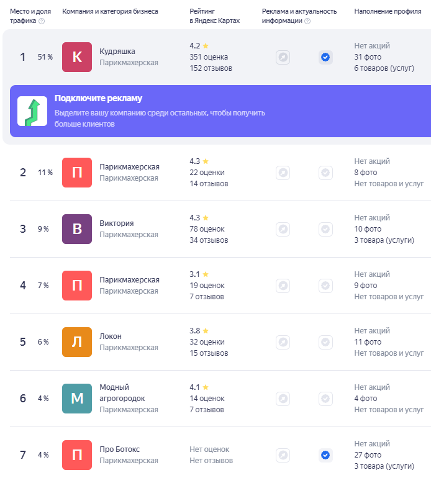Click grey verification badge in 11 % traffic row
This screenshot has height=483, width=431.
[325, 173]
